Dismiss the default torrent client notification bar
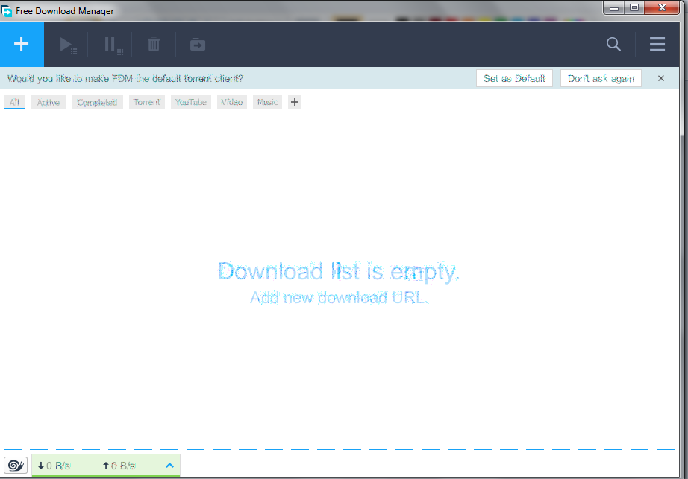Image resolution: width=688 pixels, height=479 pixels. (x=661, y=78)
